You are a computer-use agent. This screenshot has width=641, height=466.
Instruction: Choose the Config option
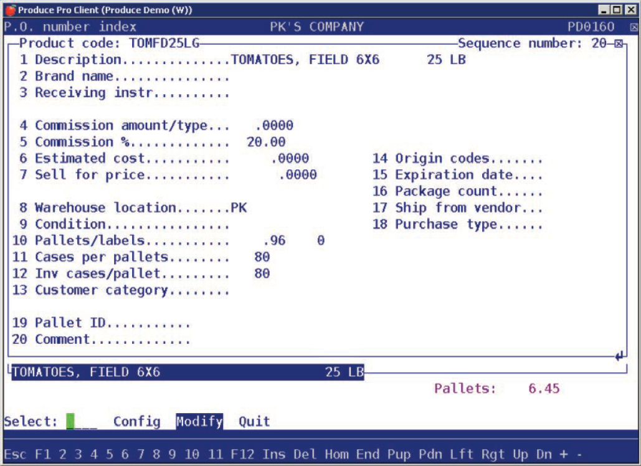(x=137, y=421)
